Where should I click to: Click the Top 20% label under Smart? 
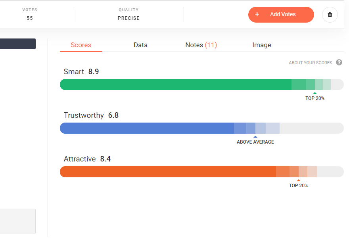(x=315, y=98)
